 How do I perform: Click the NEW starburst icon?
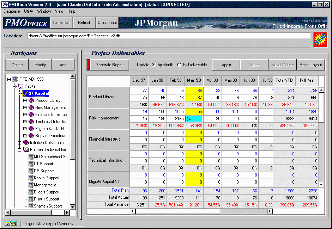tap(320, 40)
